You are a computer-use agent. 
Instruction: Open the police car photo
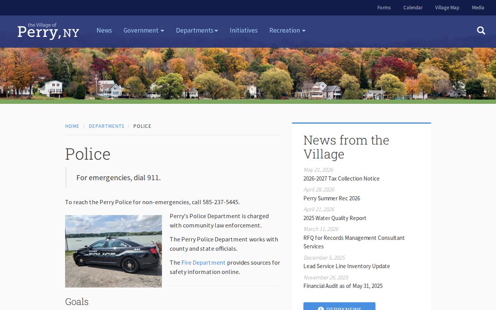(114, 251)
